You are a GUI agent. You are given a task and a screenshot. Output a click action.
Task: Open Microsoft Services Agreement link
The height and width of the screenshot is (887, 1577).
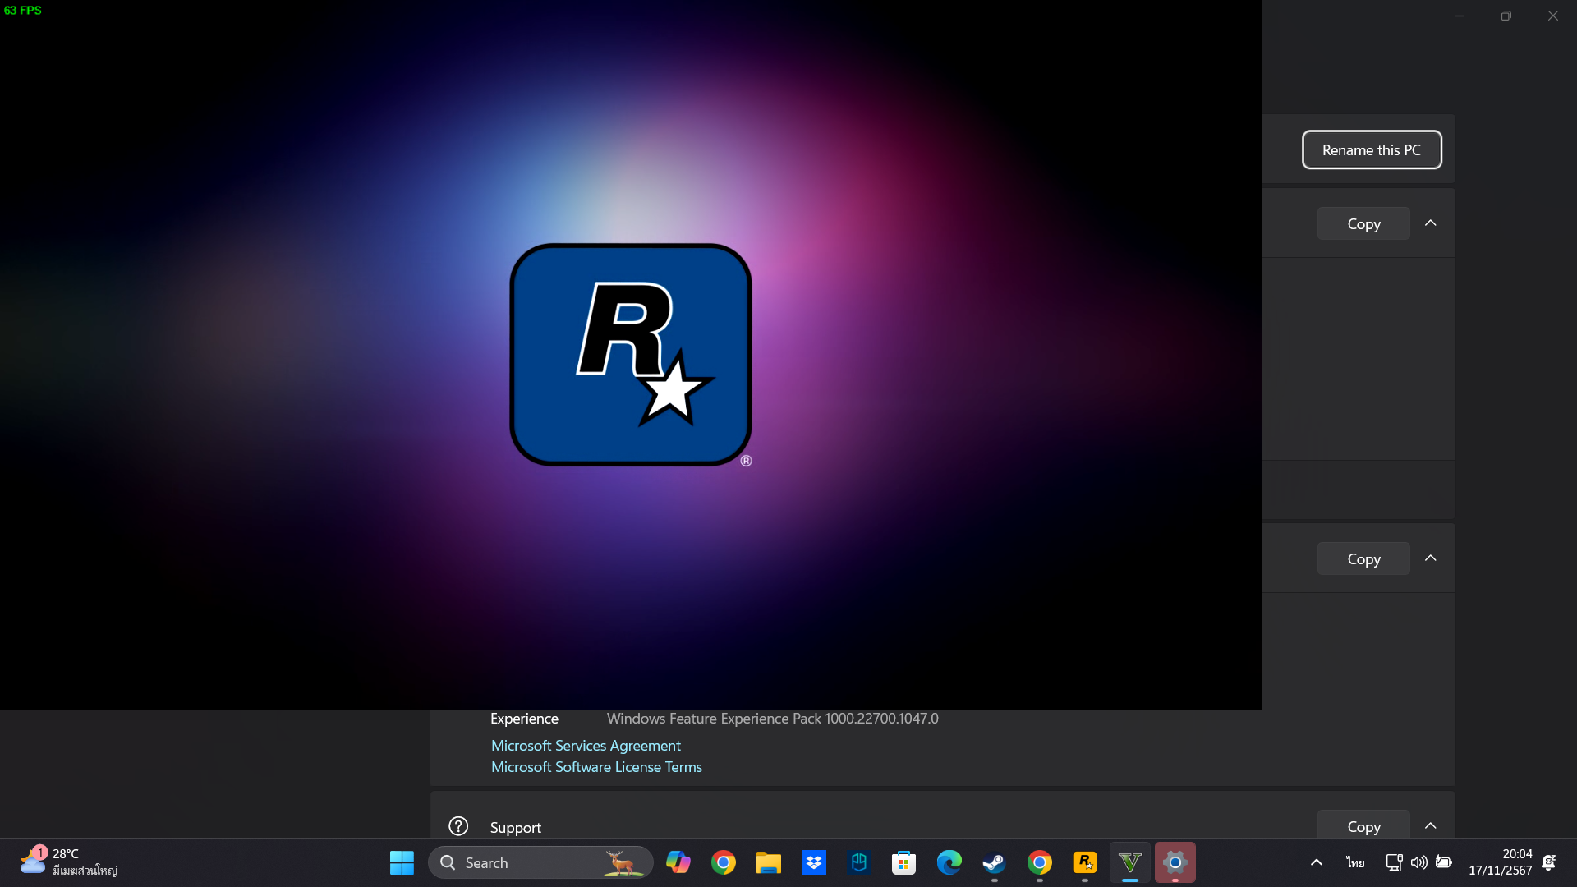(586, 745)
